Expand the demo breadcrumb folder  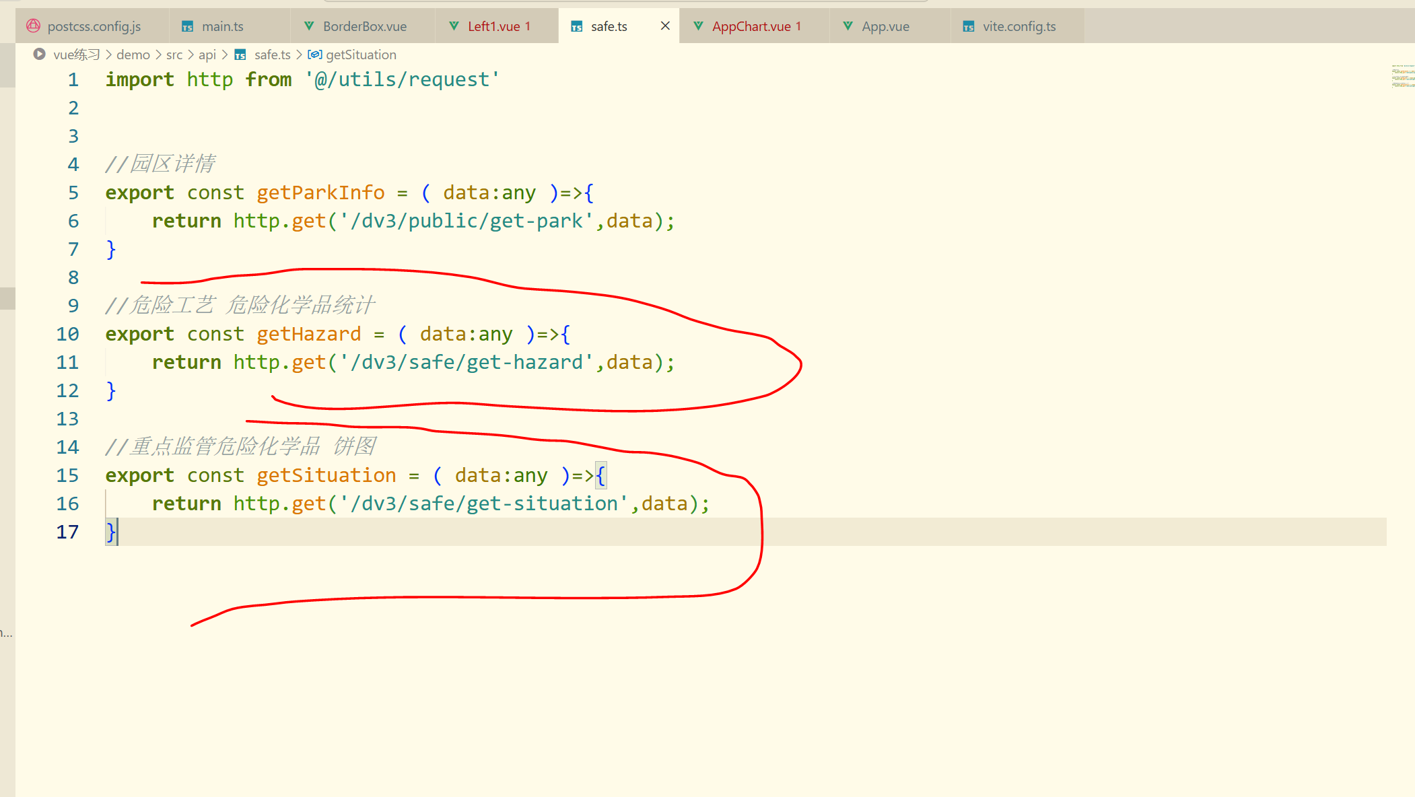coord(133,55)
